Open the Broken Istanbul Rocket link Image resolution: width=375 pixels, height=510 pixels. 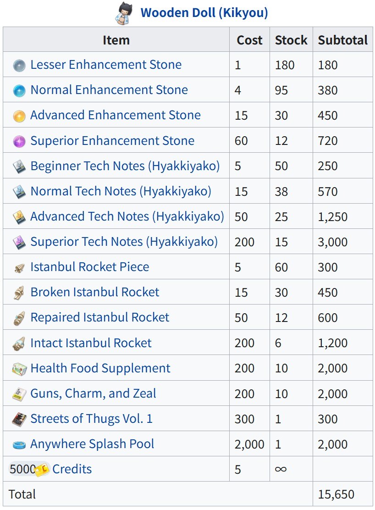point(95,292)
